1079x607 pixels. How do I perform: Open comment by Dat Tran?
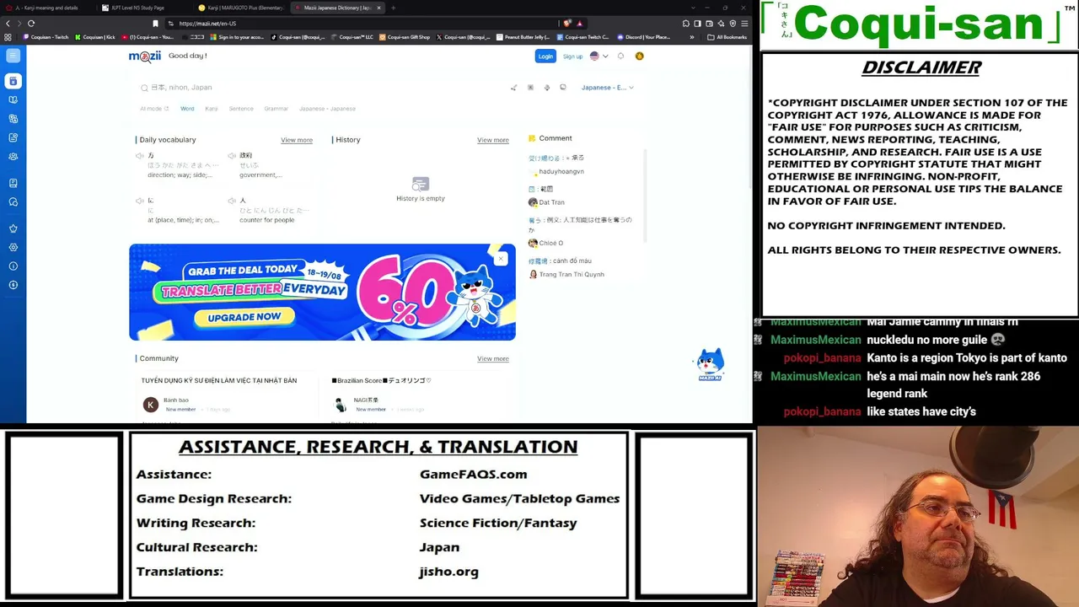[x=551, y=202]
